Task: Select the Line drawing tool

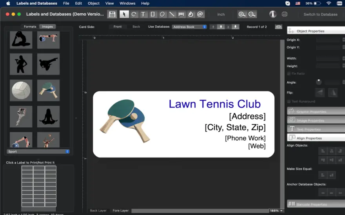Action: tap(172, 14)
